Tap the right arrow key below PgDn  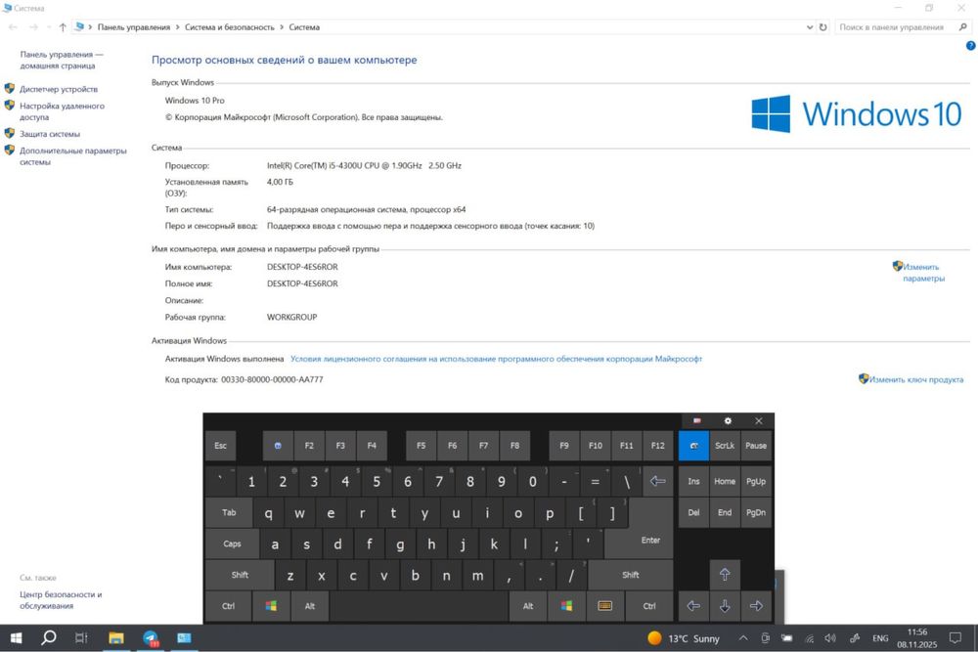point(756,606)
